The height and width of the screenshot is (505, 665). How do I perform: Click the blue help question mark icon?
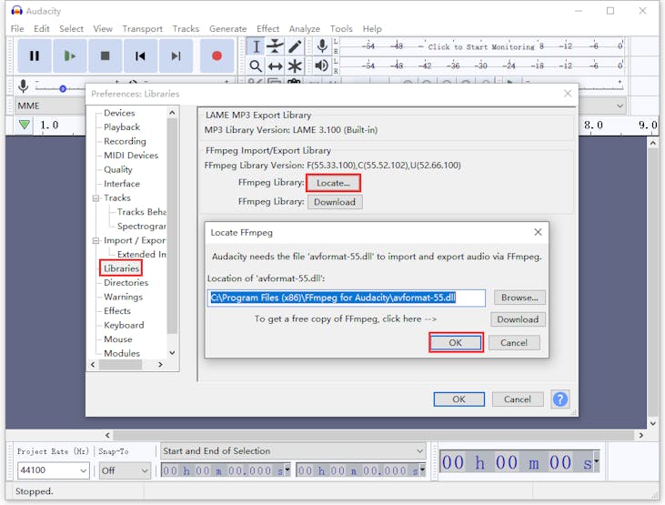[559, 399]
